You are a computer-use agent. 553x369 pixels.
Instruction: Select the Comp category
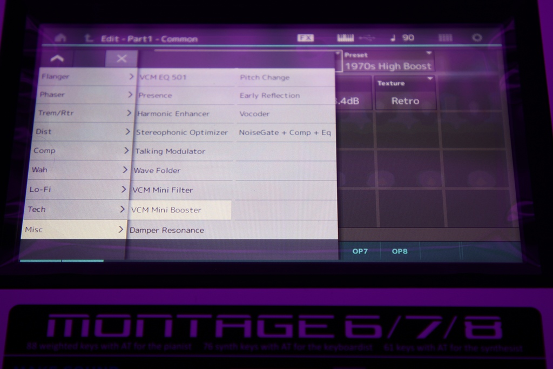pyautogui.click(x=80, y=151)
